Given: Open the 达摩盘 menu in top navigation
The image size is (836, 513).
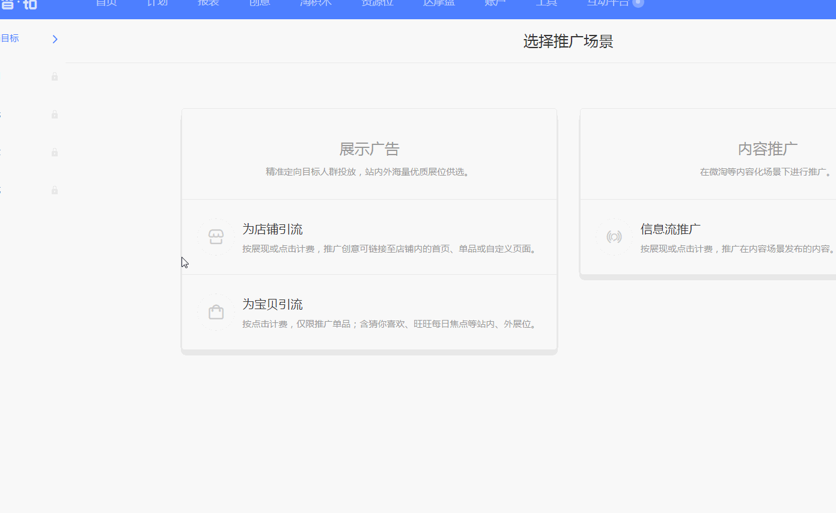Looking at the screenshot, I should (x=439, y=3).
